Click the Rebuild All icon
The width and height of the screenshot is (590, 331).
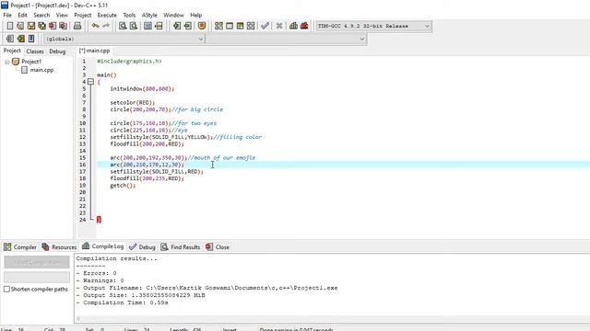click(x=251, y=26)
